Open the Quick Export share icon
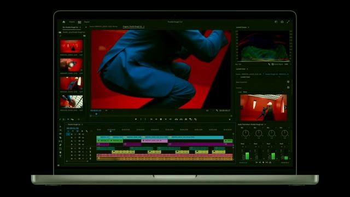Screen dimensions: 350x197 pyautogui.click(x=282, y=22)
